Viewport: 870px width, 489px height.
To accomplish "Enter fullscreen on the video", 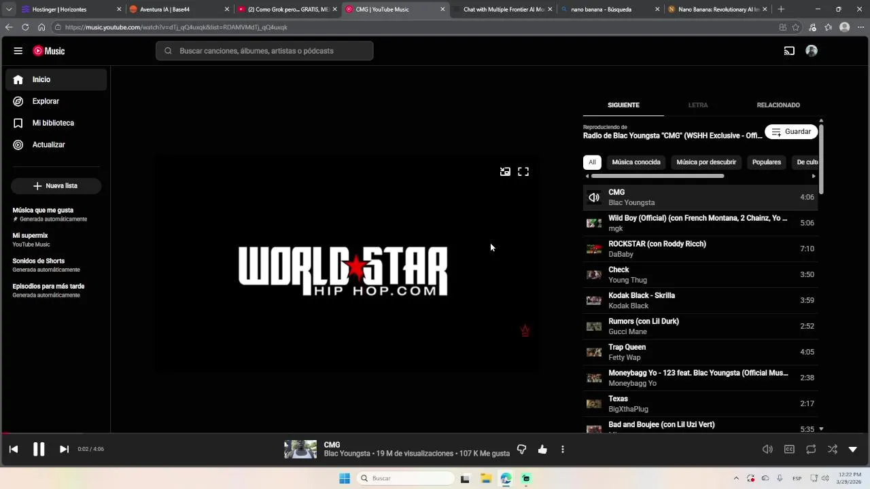I will 523,172.
